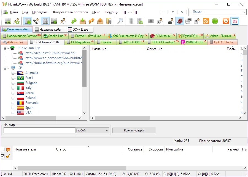Click the Follow redirect users icon
The image size is (248, 177).
pos(17,21)
